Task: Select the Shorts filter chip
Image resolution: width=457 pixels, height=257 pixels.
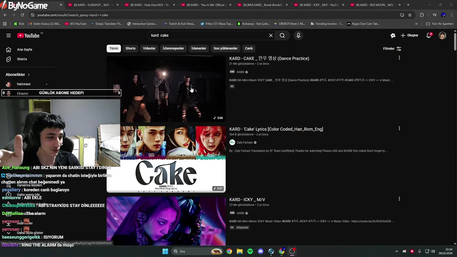Action: 130,49
